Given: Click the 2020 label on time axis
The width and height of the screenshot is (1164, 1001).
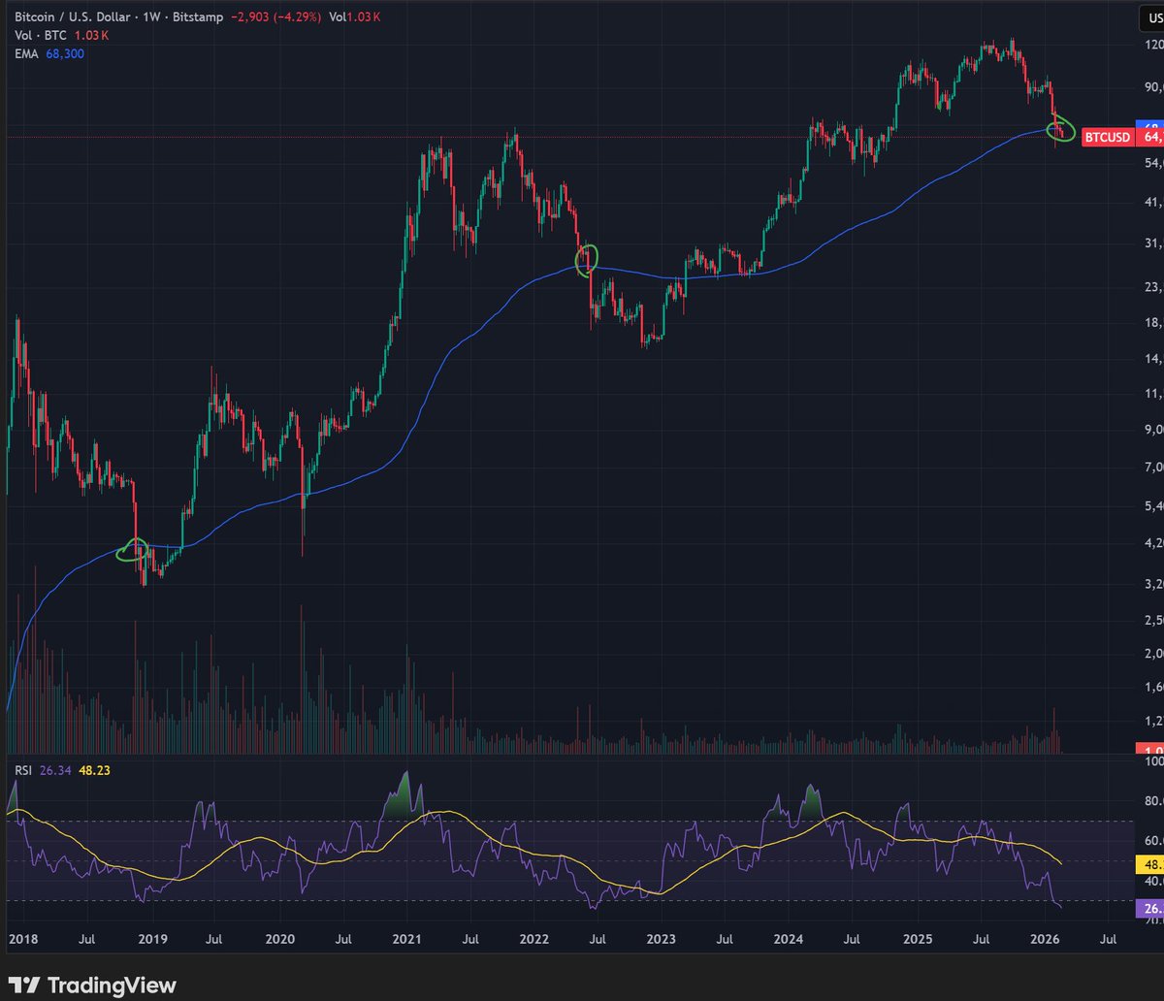Looking at the screenshot, I should [279, 939].
